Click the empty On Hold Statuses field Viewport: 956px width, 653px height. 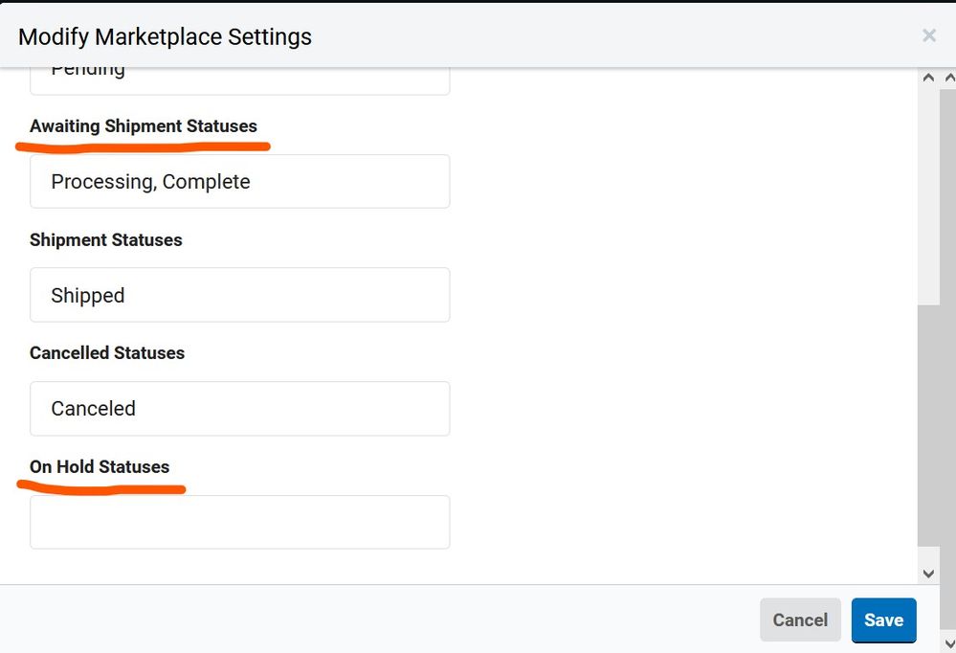click(x=239, y=521)
